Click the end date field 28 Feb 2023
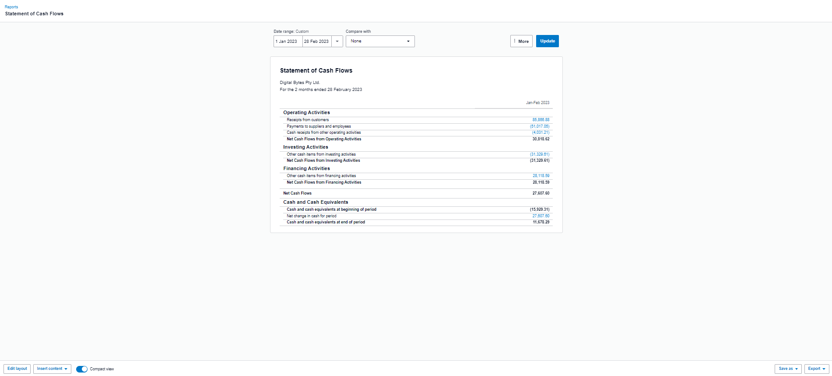This screenshot has height=376, width=832. click(x=316, y=42)
